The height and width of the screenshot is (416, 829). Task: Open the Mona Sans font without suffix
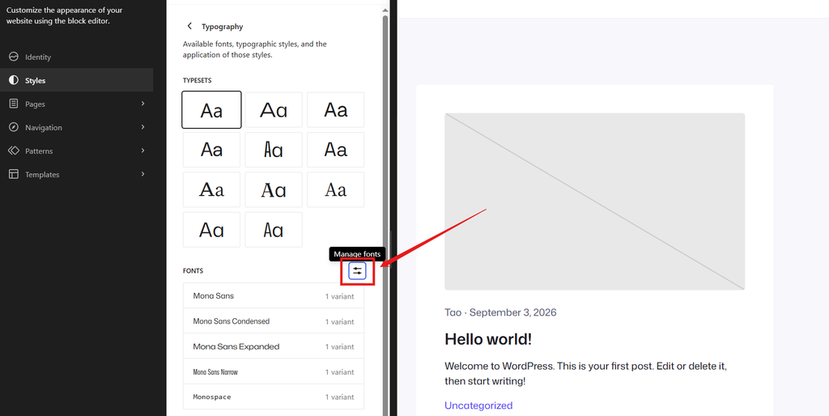[274, 295]
